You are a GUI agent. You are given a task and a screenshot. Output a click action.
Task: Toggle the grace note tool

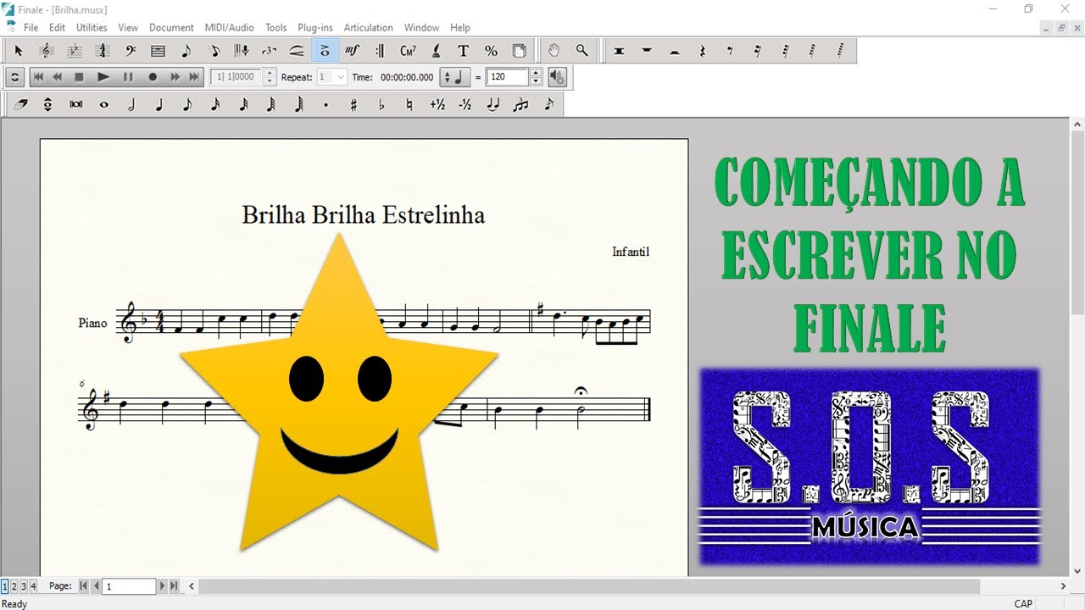[x=548, y=105]
